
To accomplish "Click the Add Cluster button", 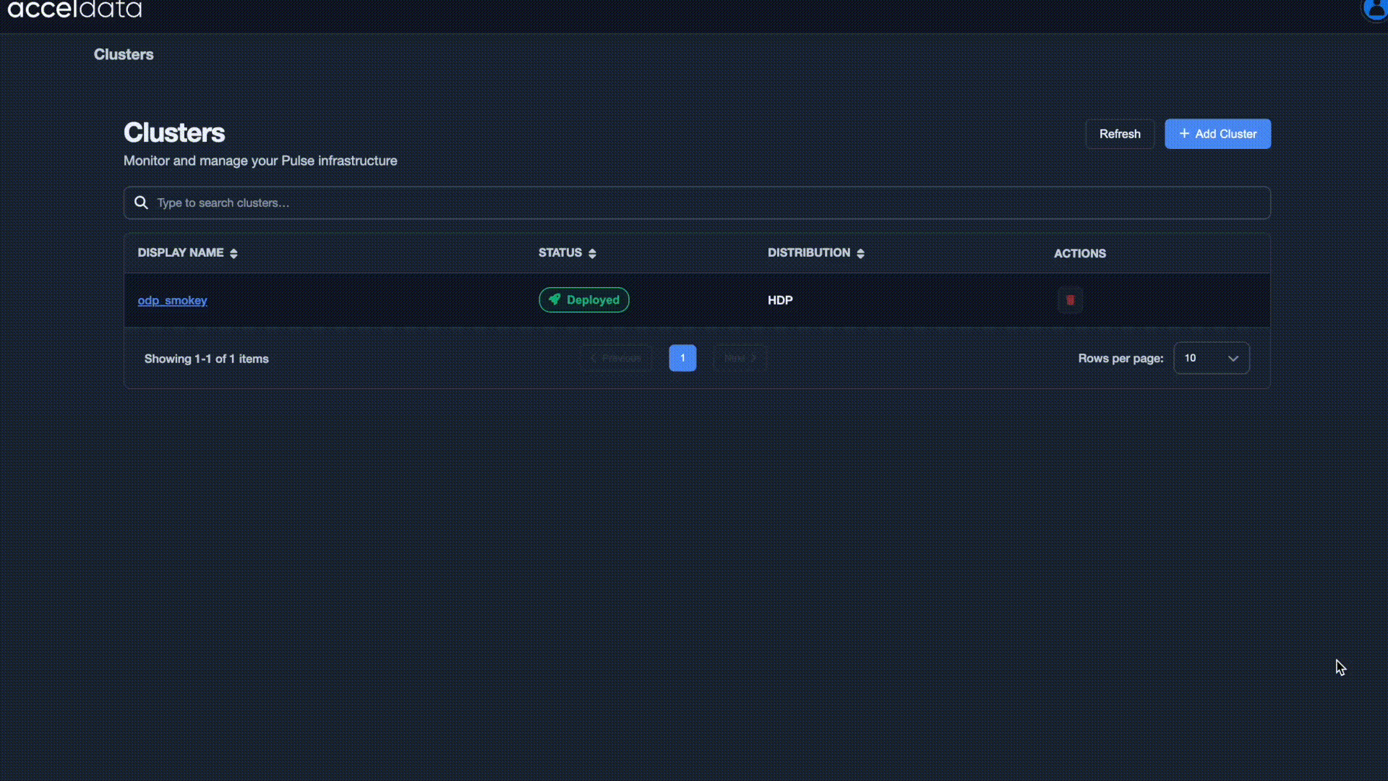I will tap(1217, 135).
